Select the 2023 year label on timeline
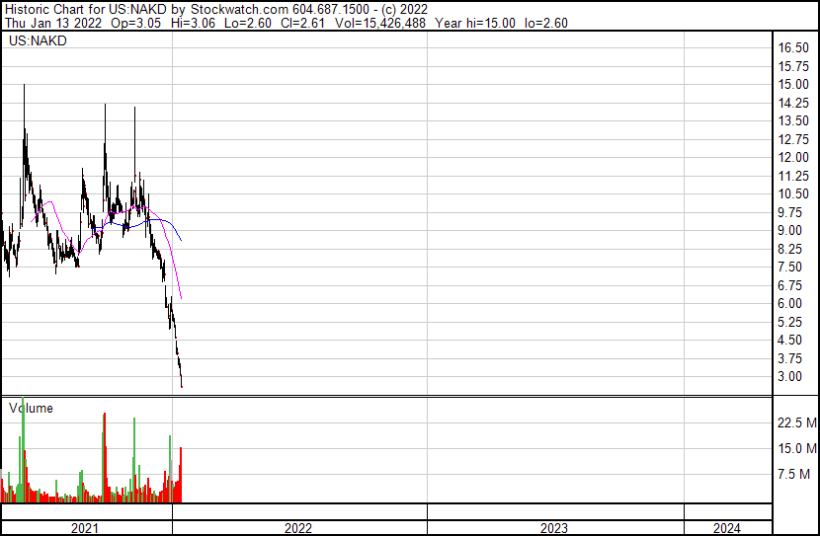820x536 pixels. pos(554,528)
